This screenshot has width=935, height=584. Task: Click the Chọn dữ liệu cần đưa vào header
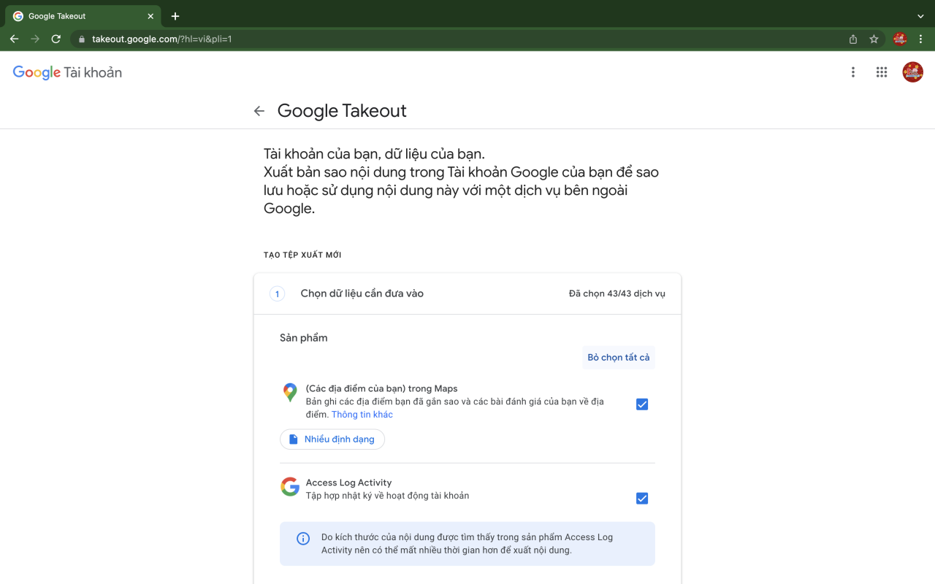(x=362, y=293)
